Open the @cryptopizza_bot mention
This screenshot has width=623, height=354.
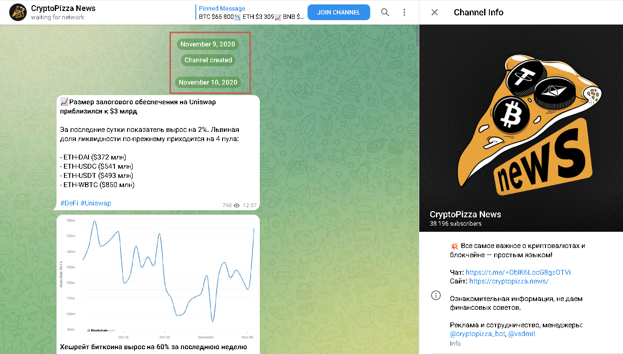click(x=477, y=334)
